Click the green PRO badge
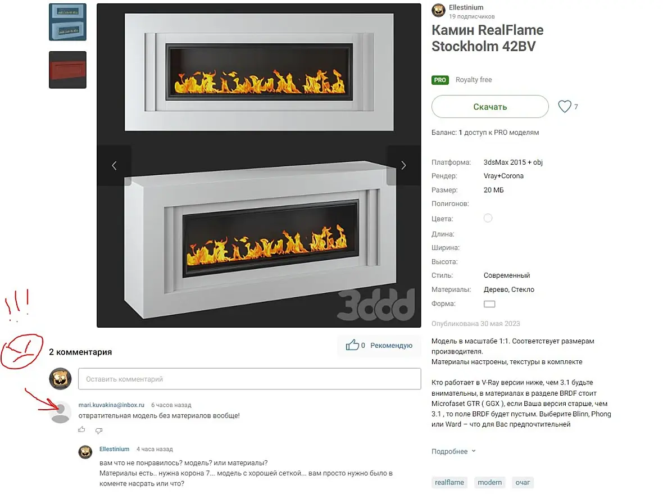This screenshot has width=663, height=494. point(440,80)
